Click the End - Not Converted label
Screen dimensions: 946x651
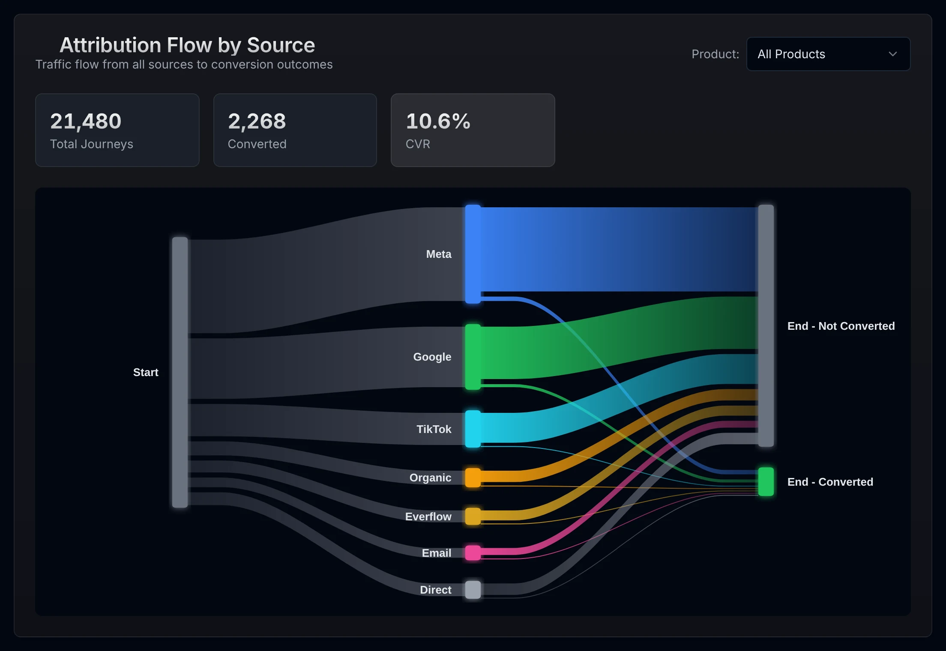pyautogui.click(x=841, y=326)
